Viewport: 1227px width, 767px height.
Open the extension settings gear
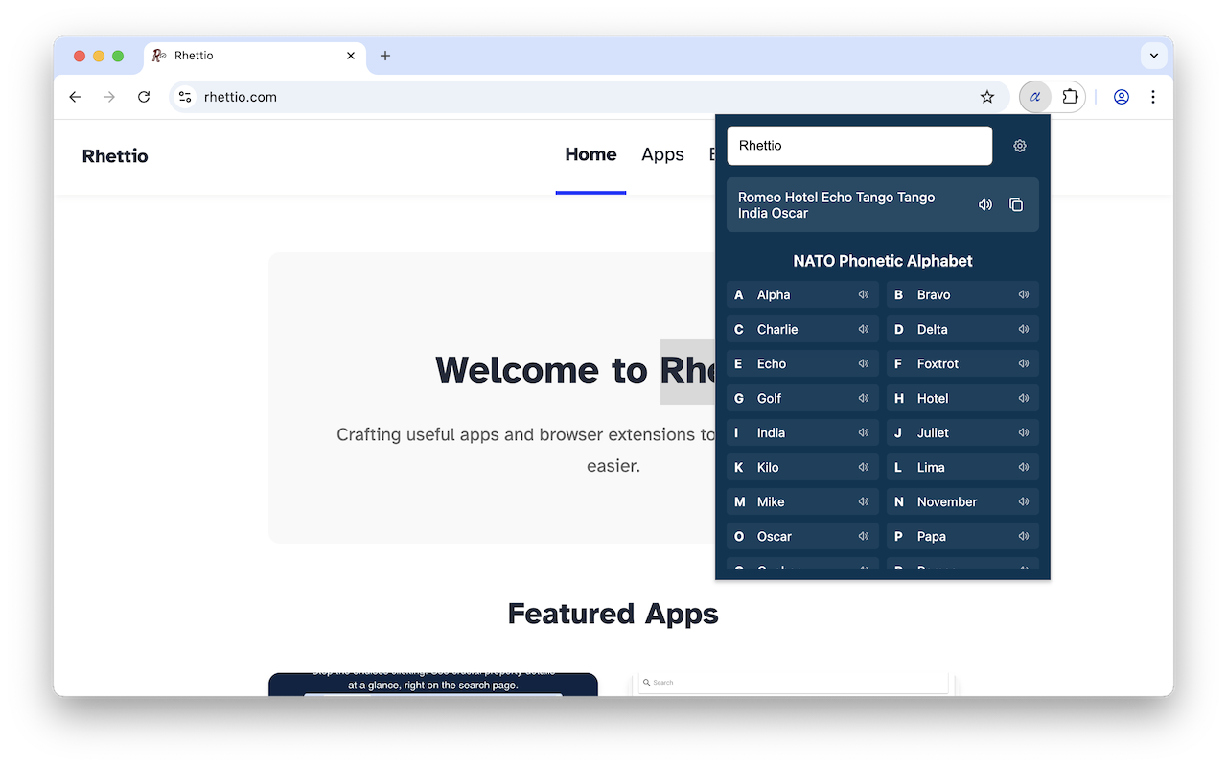click(x=1019, y=146)
